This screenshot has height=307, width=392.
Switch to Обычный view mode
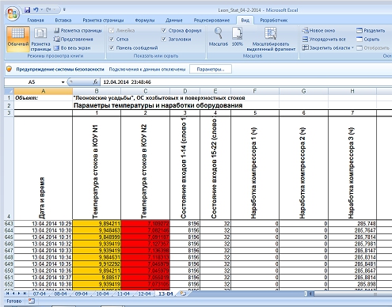18,39
